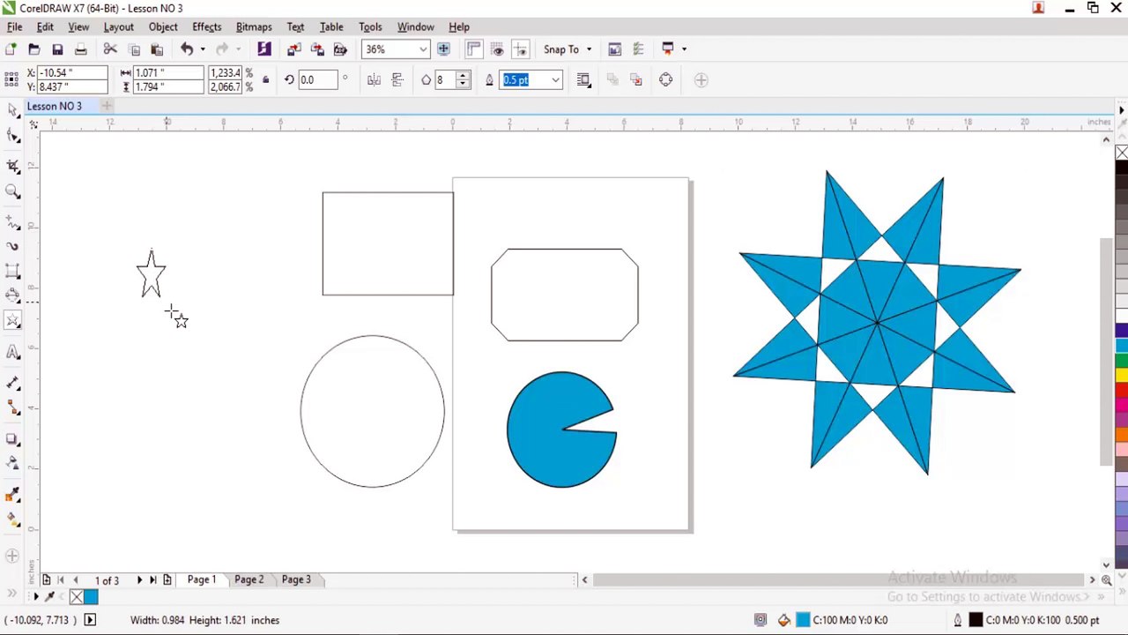Select the Zoom tool in the toolbox
The image size is (1128, 635).
click(x=12, y=191)
